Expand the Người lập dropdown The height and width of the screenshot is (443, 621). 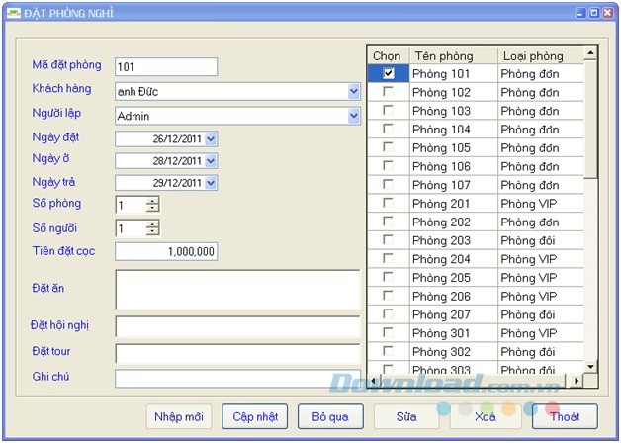pos(354,116)
